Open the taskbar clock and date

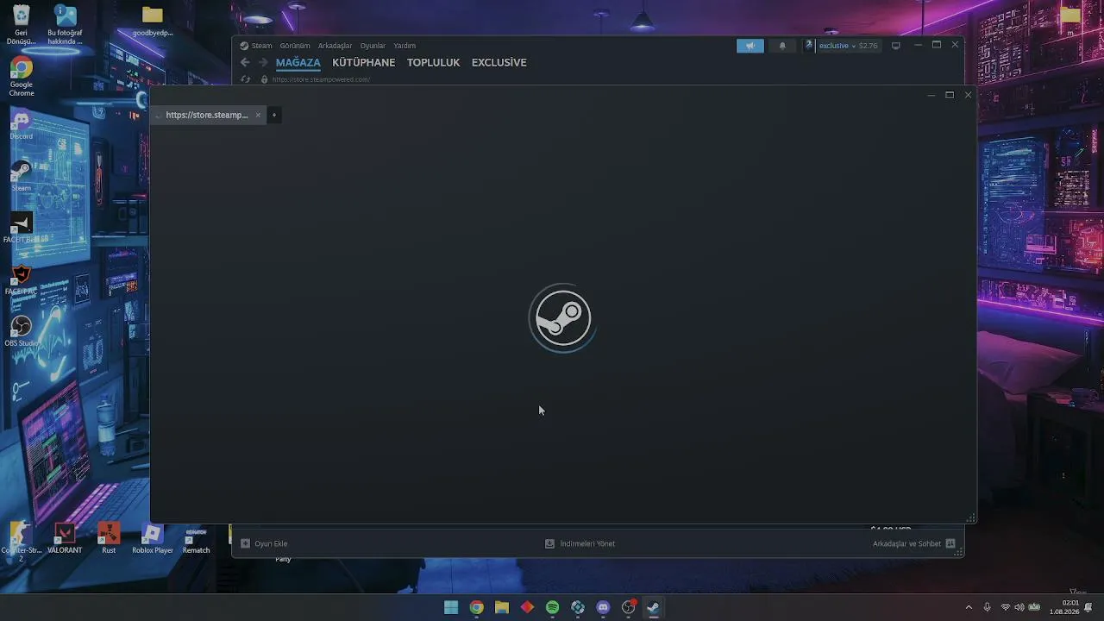coord(1064,607)
